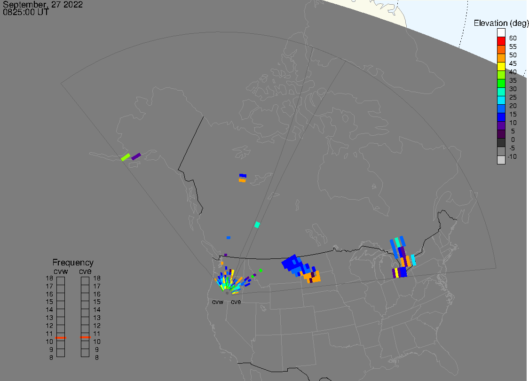Click the dark purple swatch between 0 and 5

pyautogui.click(x=501, y=134)
